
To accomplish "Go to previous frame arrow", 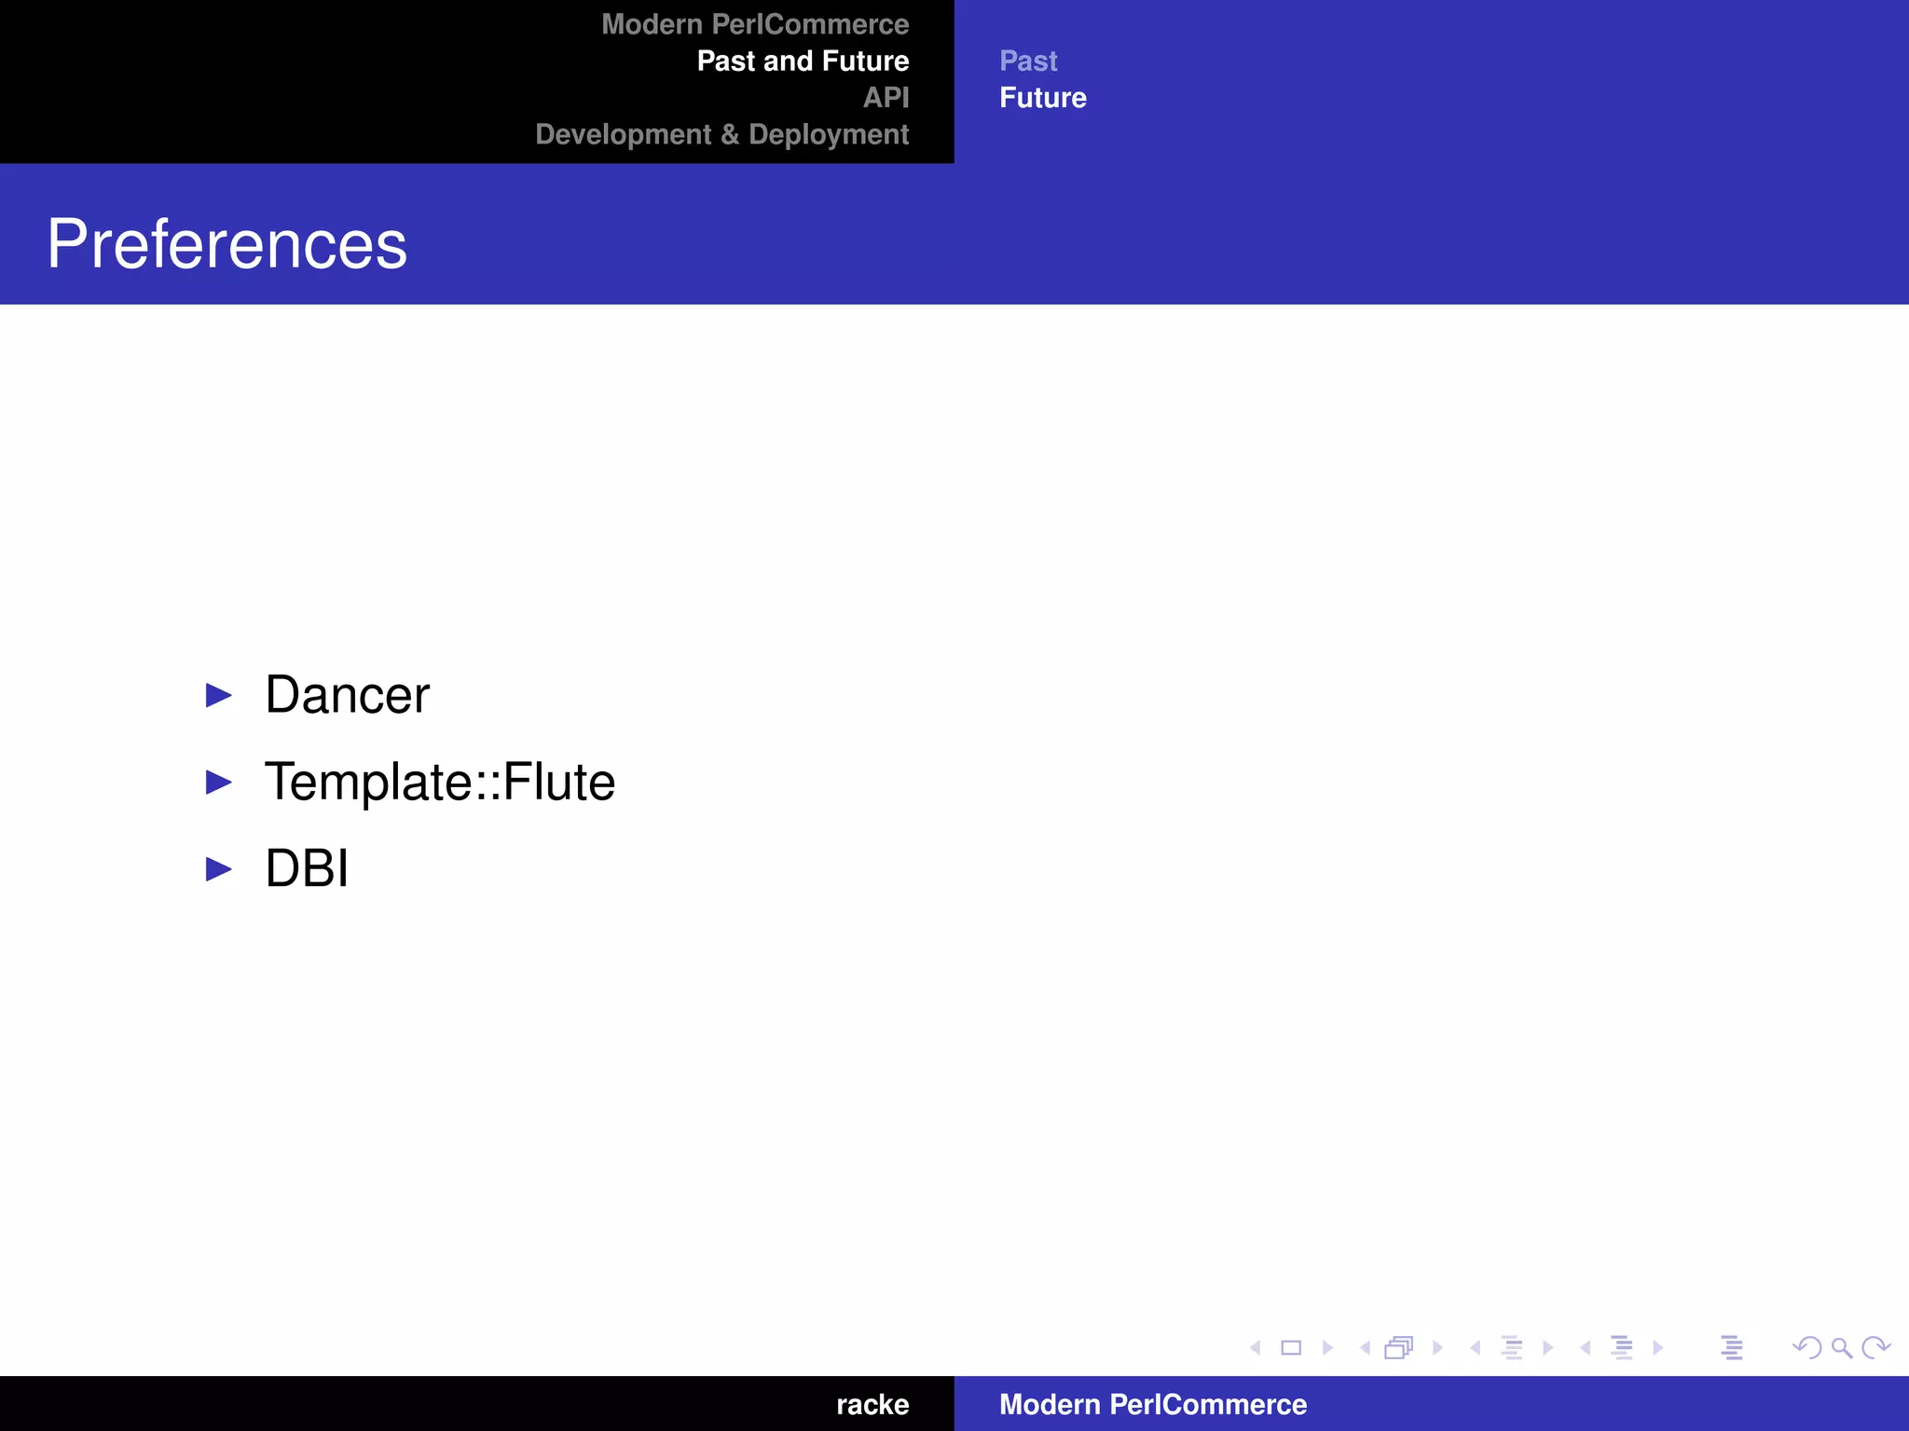I will (x=1365, y=1347).
